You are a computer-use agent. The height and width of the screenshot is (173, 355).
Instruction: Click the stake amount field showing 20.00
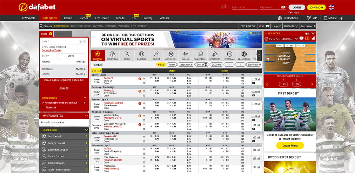click(71, 56)
